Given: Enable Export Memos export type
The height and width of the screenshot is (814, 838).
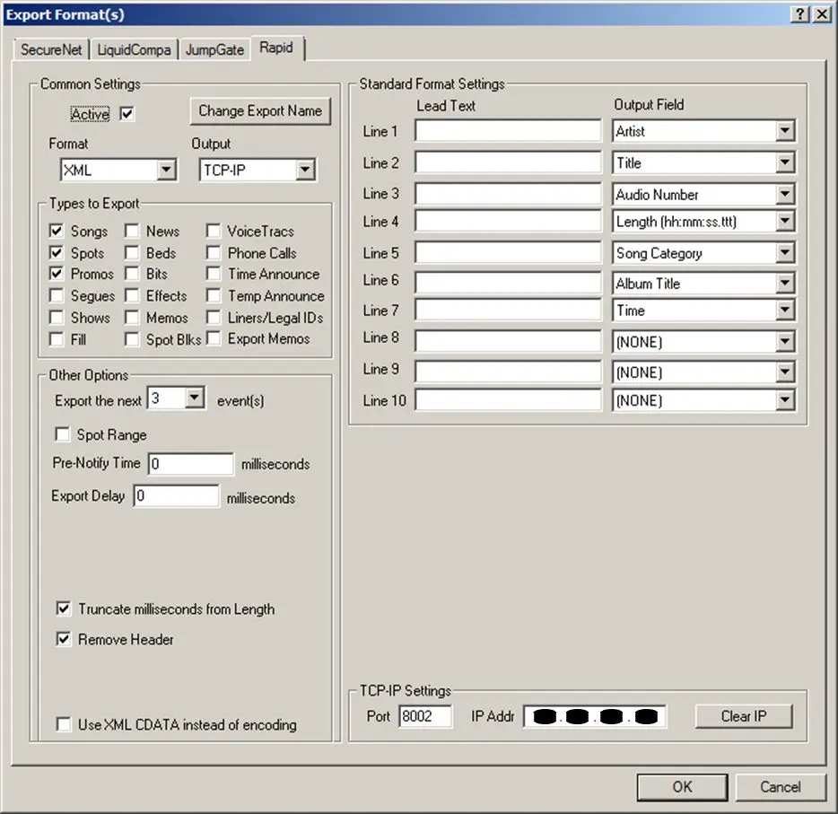Looking at the screenshot, I should [214, 338].
